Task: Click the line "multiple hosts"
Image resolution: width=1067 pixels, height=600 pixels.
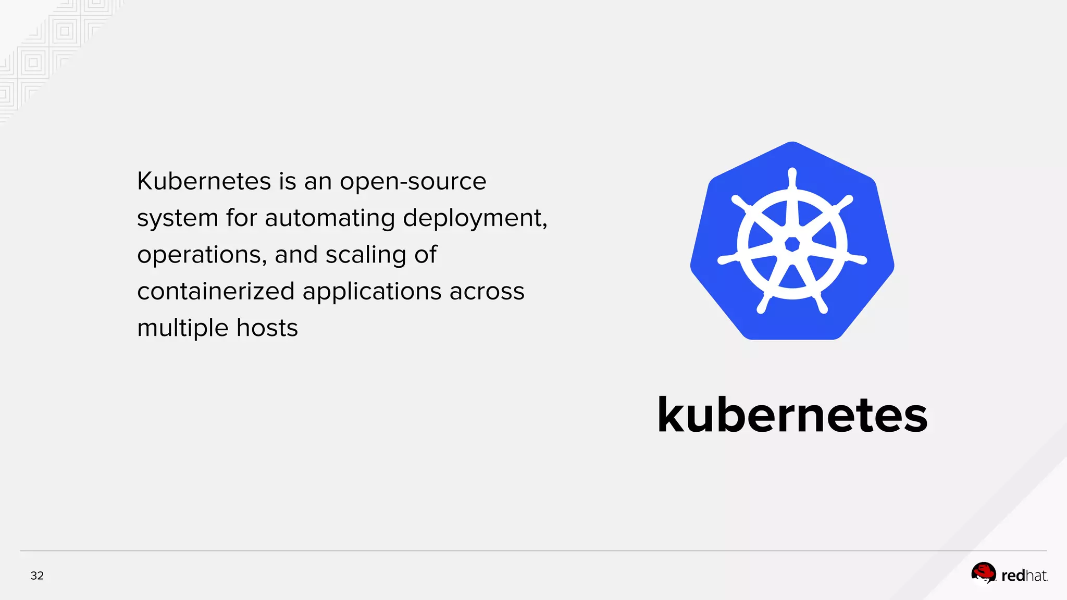Action: click(x=217, y=328)
